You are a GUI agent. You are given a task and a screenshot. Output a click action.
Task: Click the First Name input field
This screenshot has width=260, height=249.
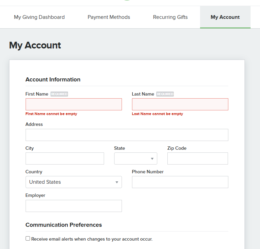[x=74, y=104]
